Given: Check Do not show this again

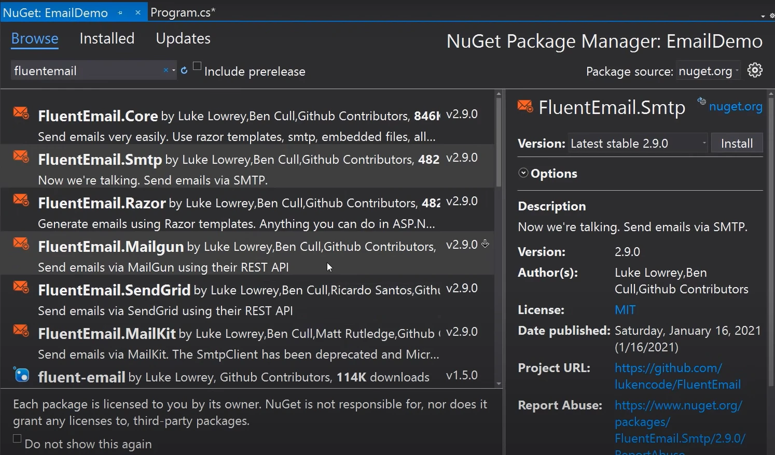Looking at the screenshot, I should tap(17, 438).
